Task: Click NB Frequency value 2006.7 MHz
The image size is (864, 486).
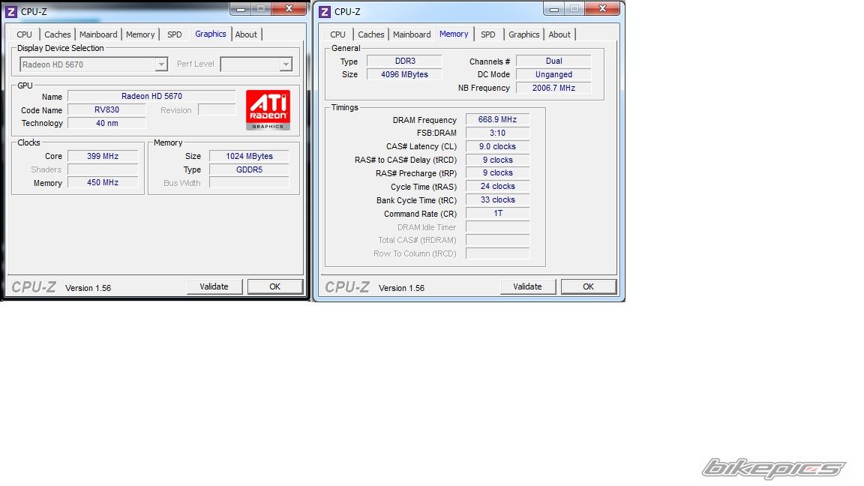Action: 553,88
